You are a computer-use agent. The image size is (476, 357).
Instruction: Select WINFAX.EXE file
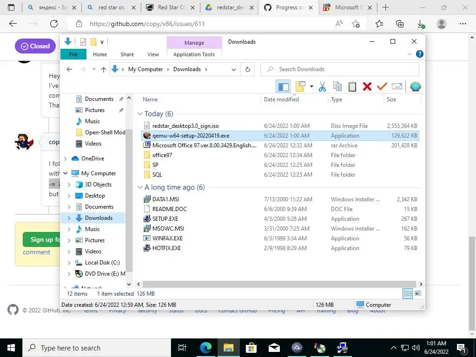pyautogui.click(x=167, y=238)
